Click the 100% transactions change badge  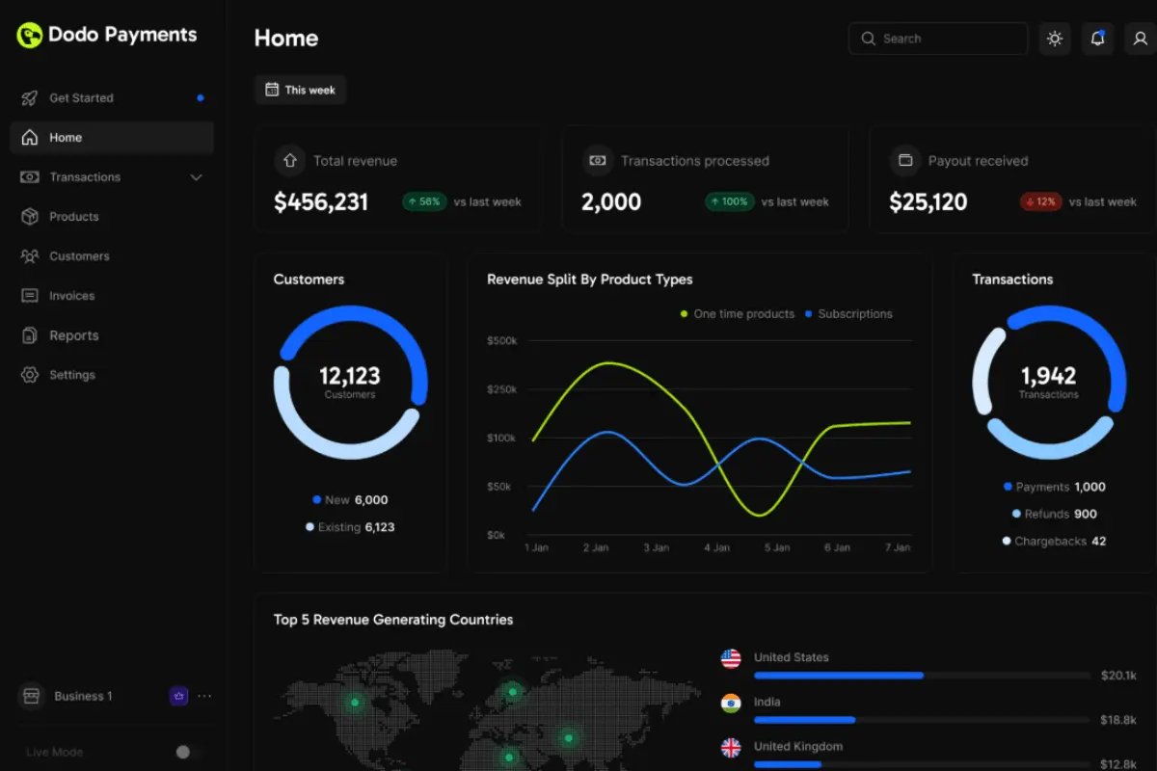[730, 201]
